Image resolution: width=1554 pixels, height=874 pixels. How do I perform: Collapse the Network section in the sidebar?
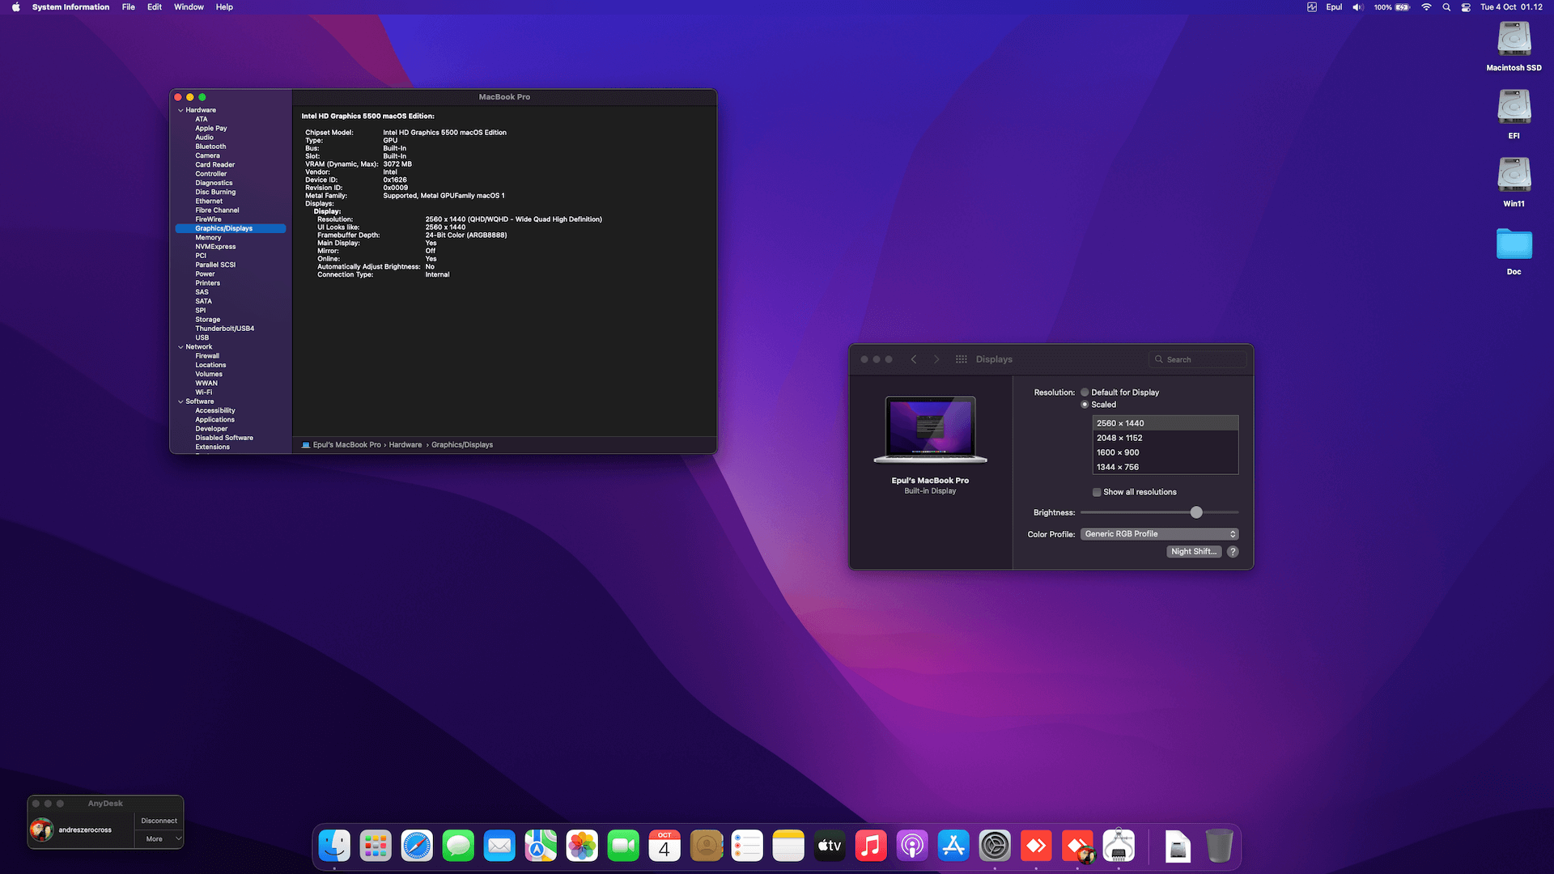coord(180,347)
